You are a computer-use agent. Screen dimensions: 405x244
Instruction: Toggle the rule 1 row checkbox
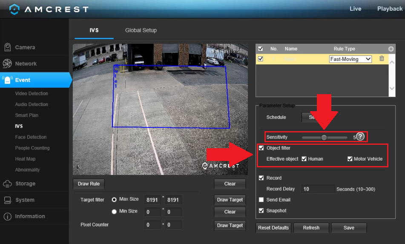261,59
